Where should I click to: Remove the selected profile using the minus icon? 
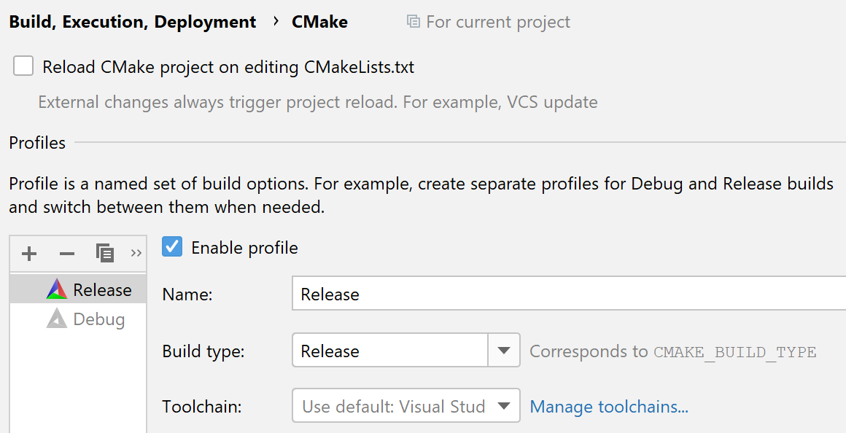(67, 253)
